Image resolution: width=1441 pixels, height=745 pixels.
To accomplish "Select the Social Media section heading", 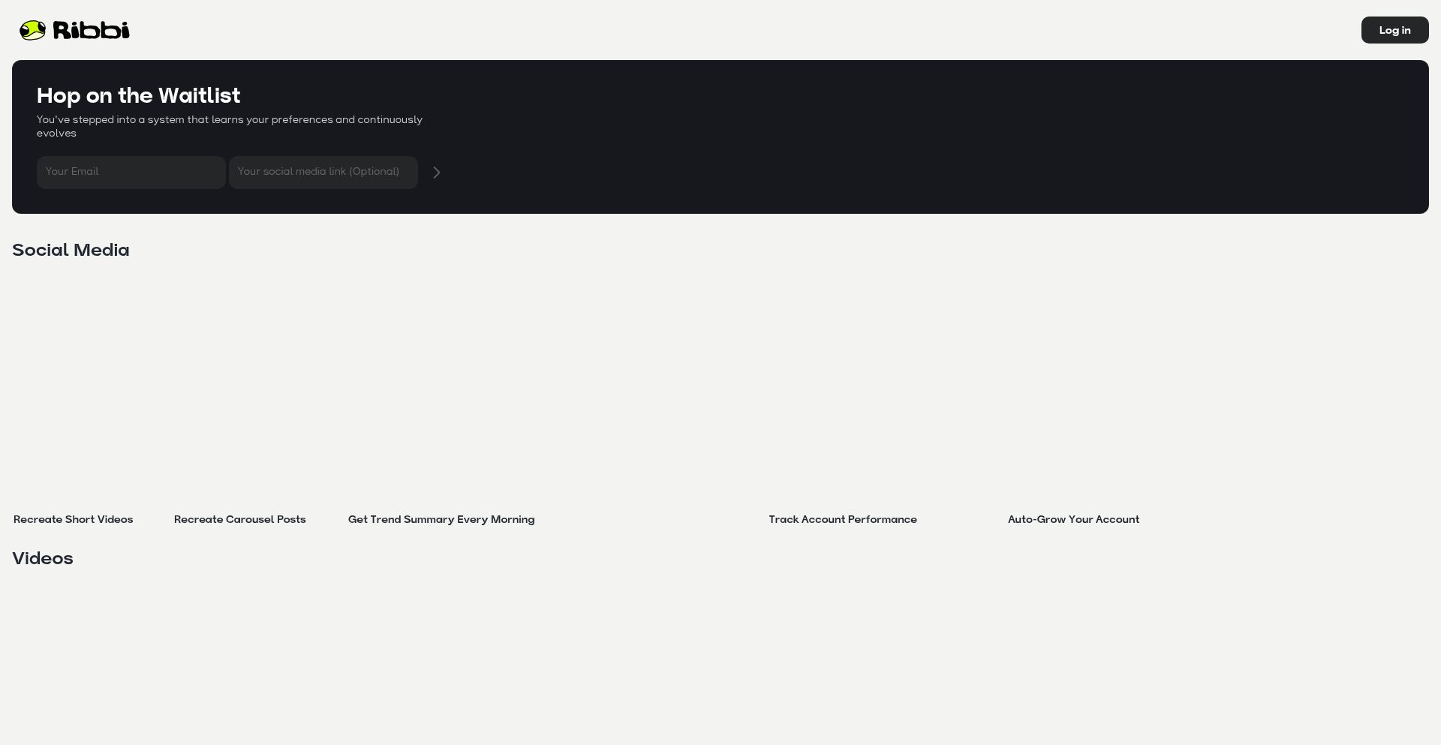I will pos(71,251).
